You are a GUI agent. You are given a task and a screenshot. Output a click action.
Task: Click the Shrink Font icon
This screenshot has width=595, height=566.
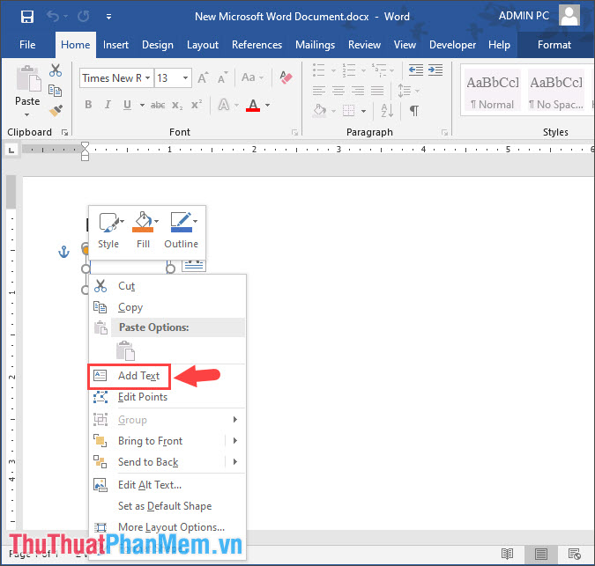tap(223, 77)
